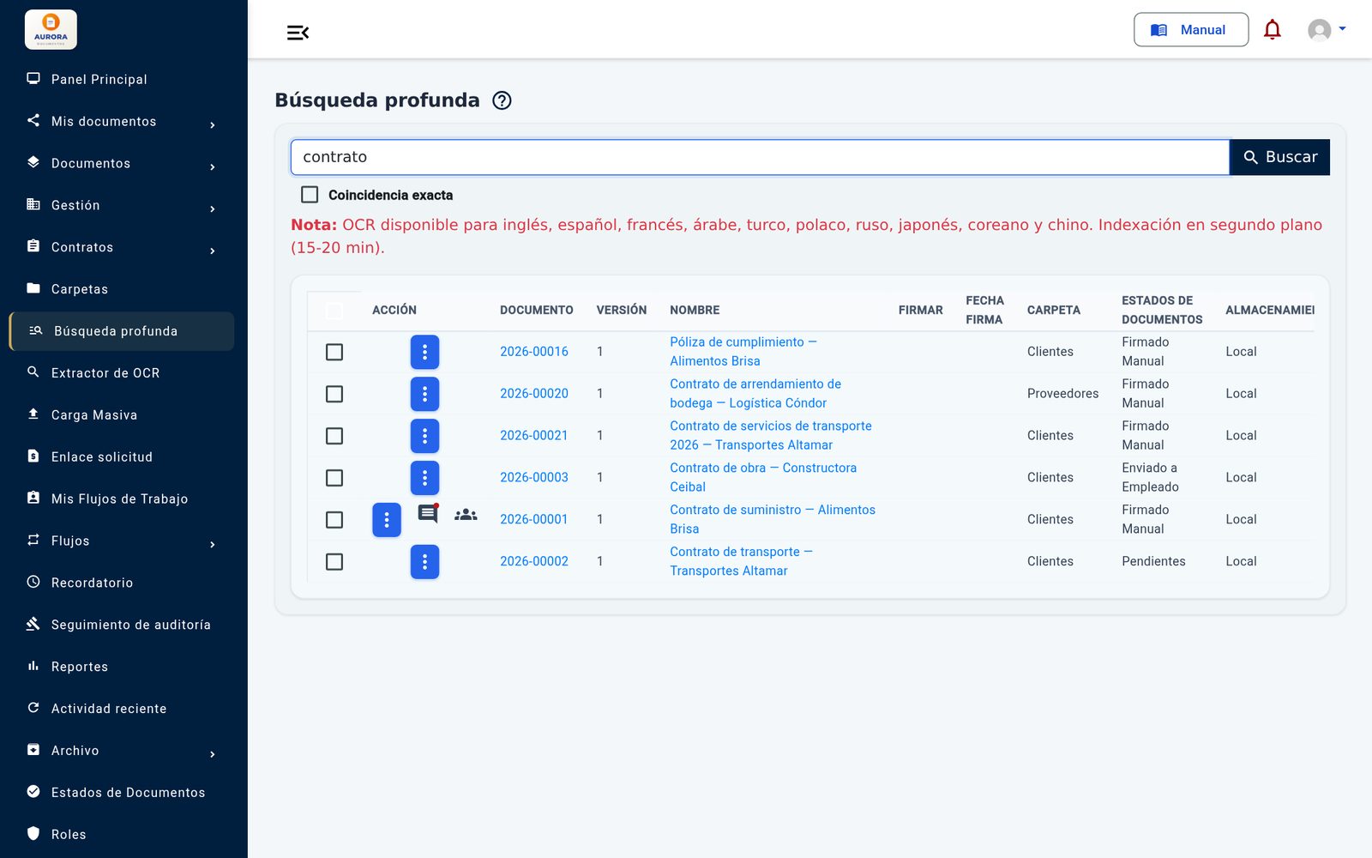Sort by the NOMBRE column header

point(695,310)
